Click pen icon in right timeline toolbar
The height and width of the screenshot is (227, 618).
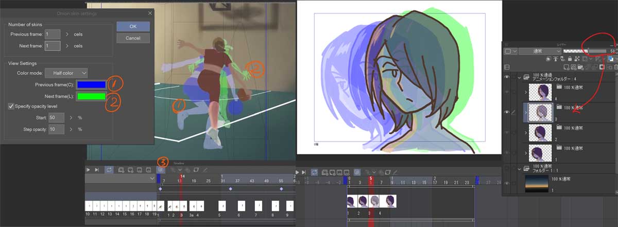[x=395, y=172]
